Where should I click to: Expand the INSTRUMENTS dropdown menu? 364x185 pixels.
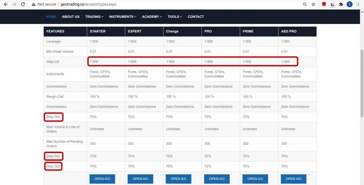point(123,17)
